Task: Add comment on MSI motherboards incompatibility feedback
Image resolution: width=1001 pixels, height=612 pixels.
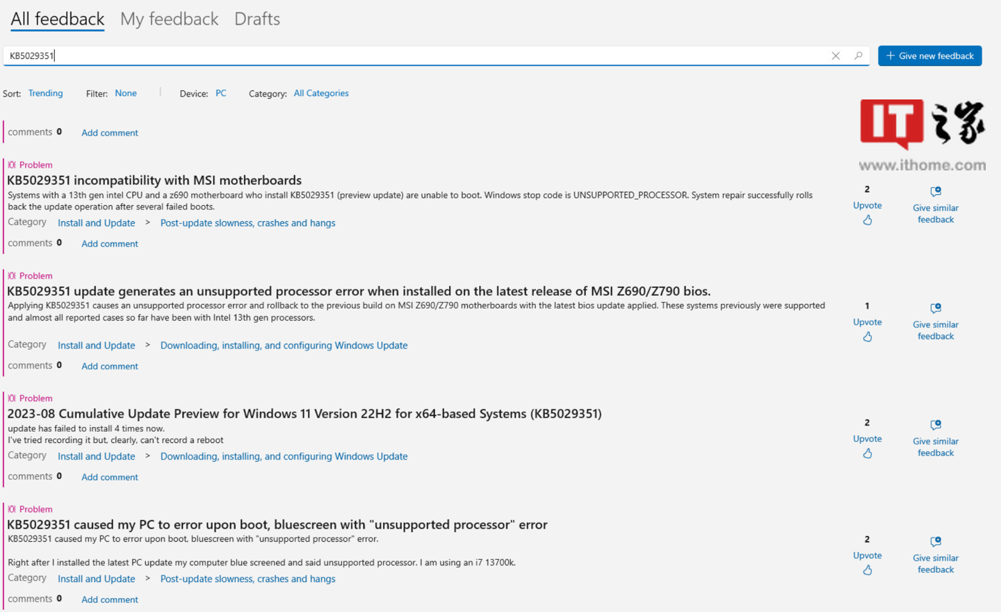Action: 110,244
